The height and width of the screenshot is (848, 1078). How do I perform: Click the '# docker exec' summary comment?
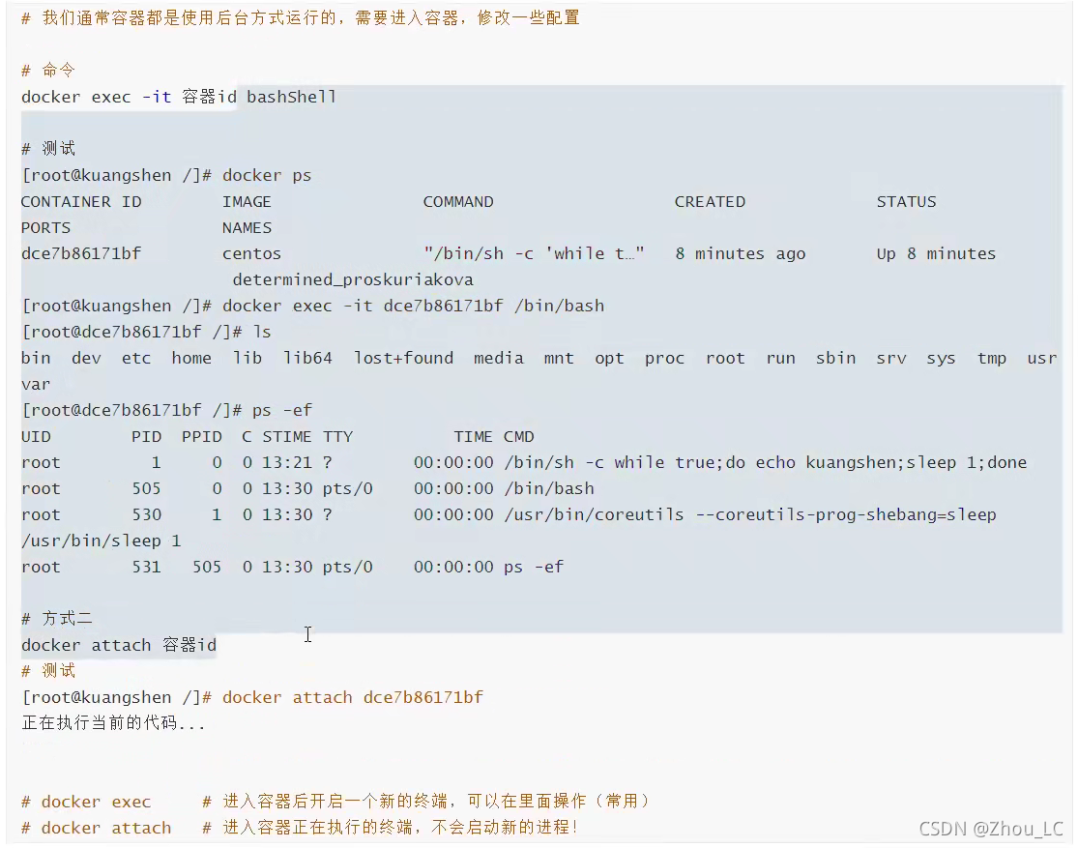(86, 802)
